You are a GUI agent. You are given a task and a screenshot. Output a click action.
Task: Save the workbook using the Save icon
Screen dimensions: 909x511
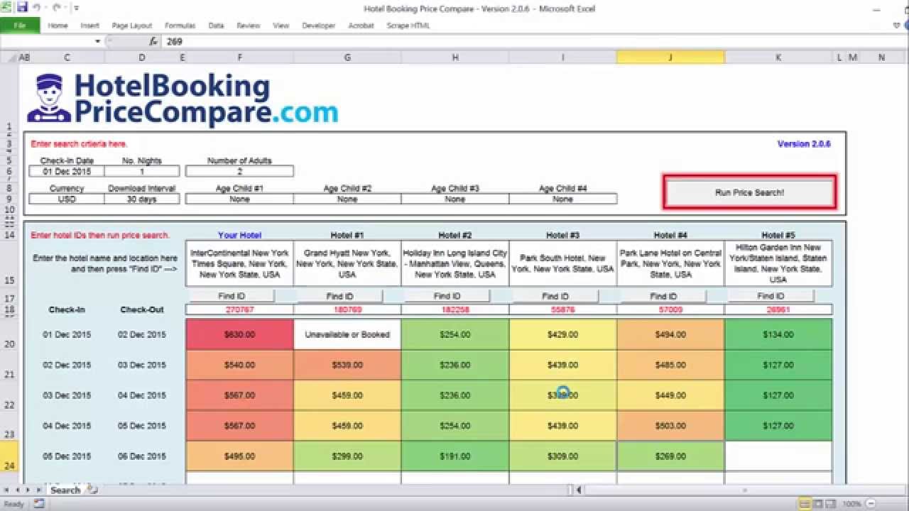23,9
